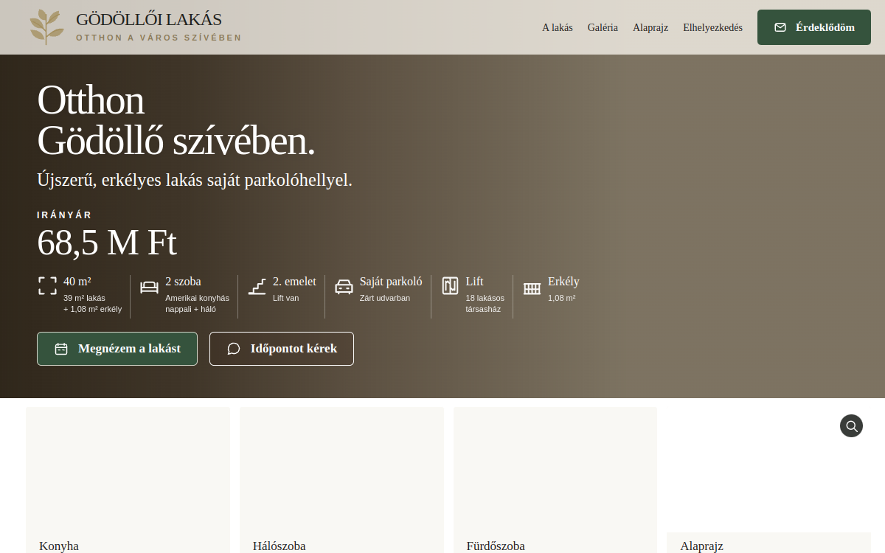Click the IRÁNYÁR label
Screen dimensions: 885x553
pyautogui.click(x=65, y=215)
